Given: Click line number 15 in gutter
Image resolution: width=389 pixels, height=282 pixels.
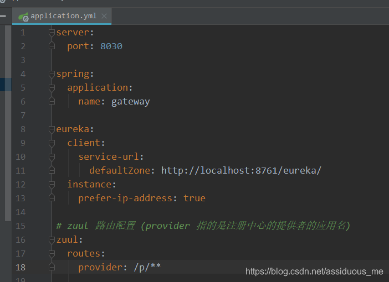Looking at the screenshot, I should (21, 226).
